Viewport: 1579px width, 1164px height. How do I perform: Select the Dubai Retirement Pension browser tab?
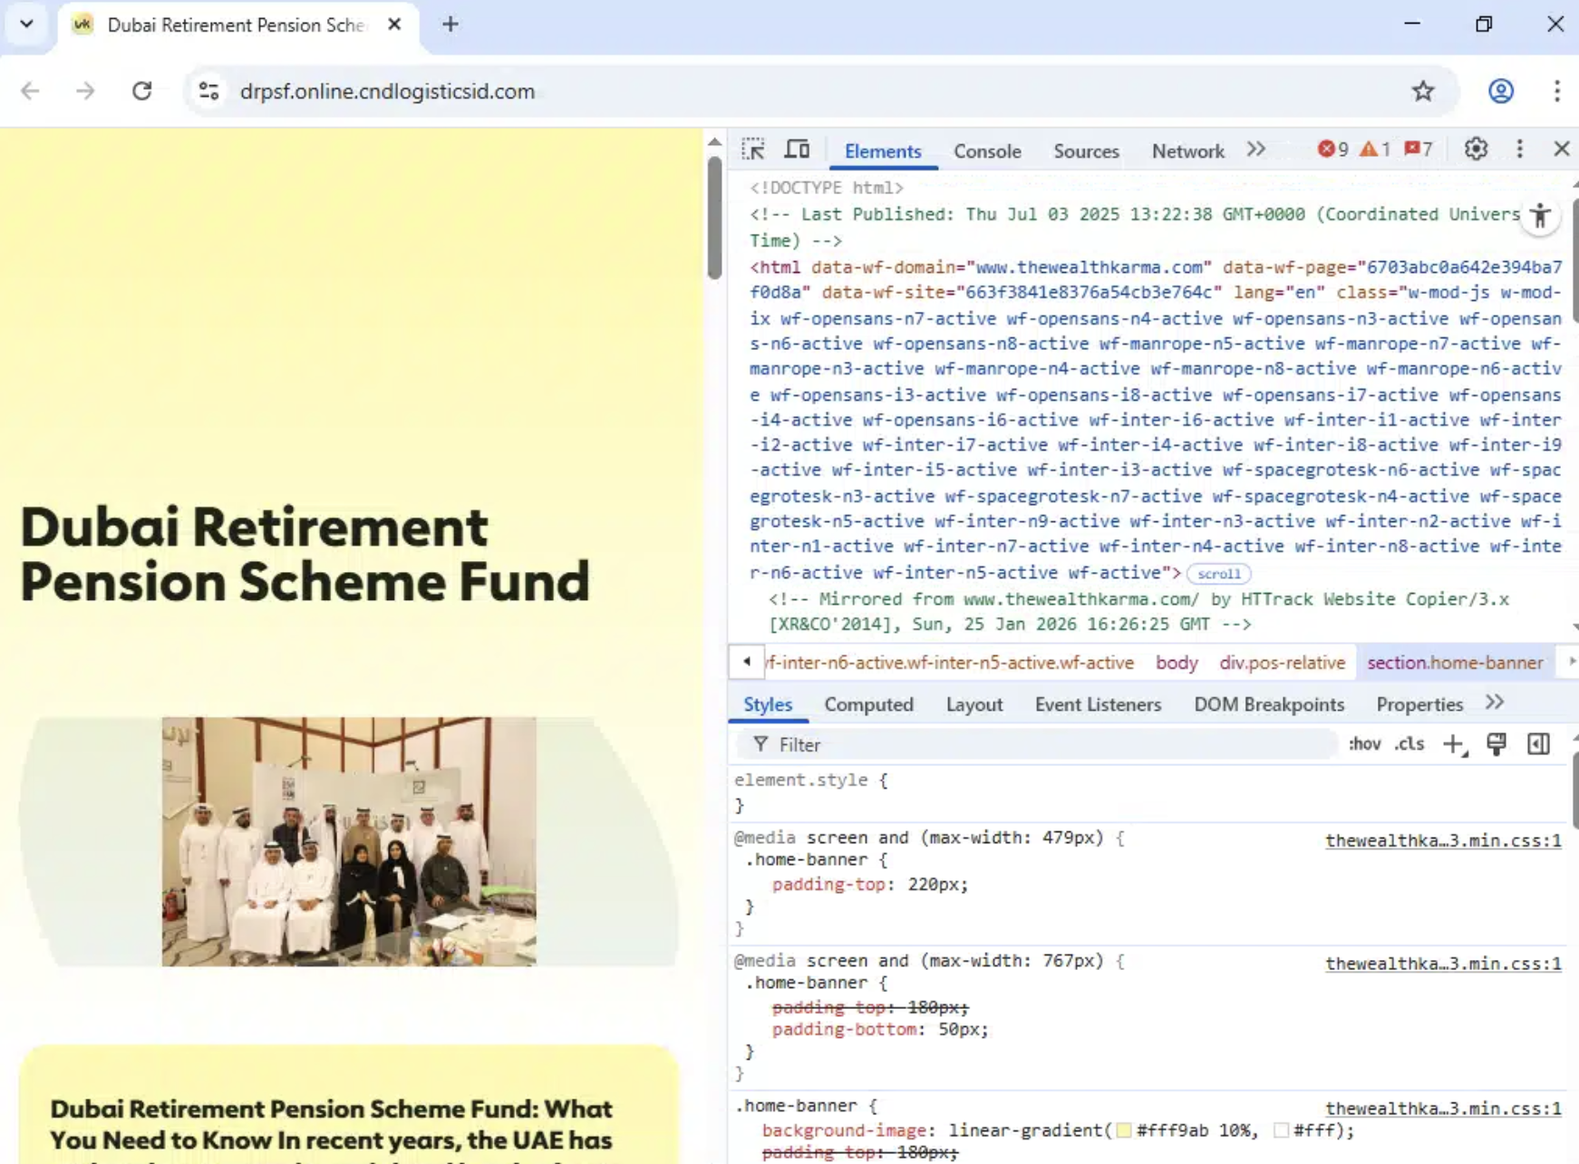237,25
